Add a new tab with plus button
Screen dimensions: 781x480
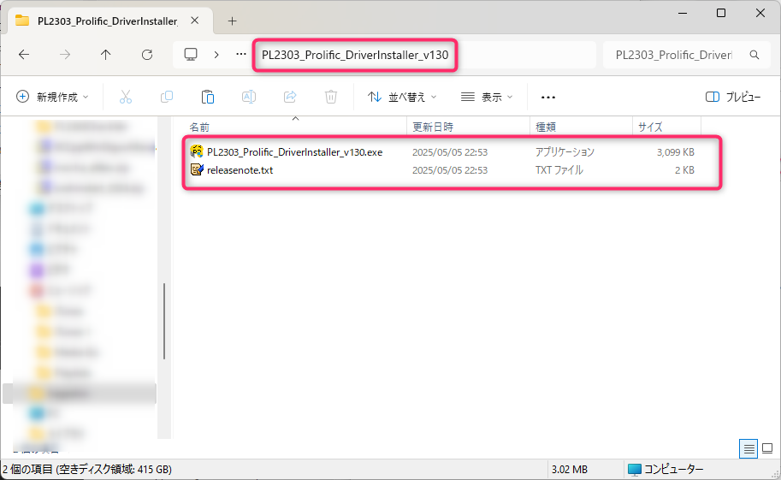tap(232, 21)
